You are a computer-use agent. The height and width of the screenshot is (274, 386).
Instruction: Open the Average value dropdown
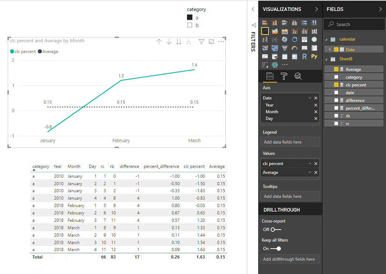[310, 172]
